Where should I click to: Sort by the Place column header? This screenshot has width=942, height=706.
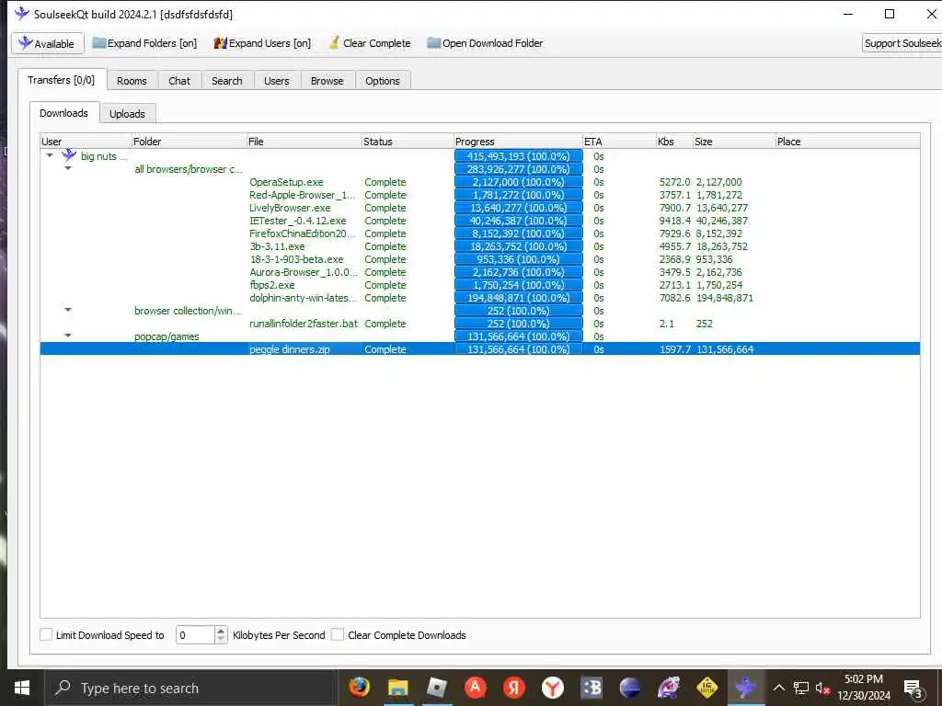[847, 142]
